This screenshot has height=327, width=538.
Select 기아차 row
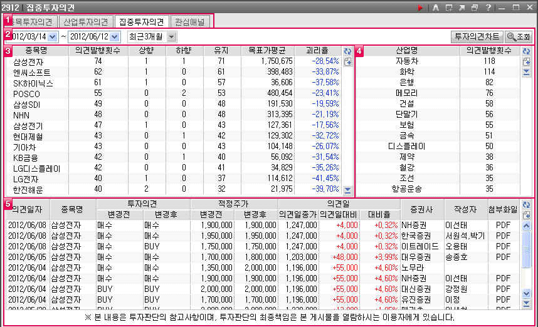click(x=174, y=147)
